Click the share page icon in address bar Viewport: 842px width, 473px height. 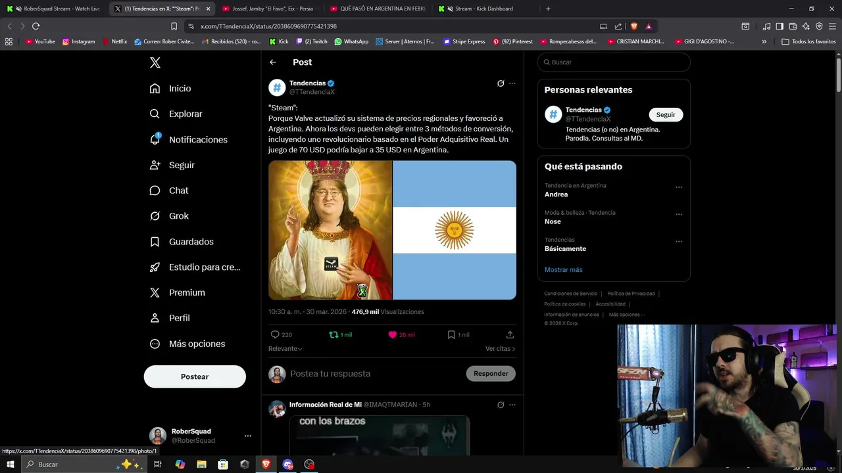click(618, 26)
